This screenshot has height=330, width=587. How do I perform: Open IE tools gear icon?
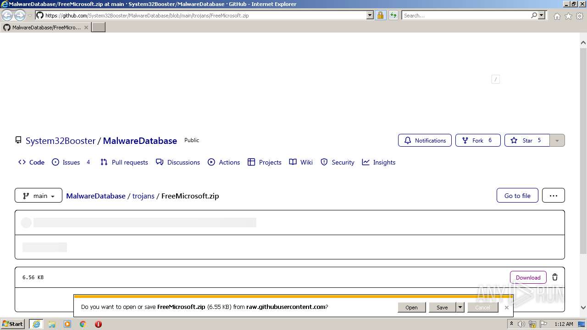click(x=580, y=16)
